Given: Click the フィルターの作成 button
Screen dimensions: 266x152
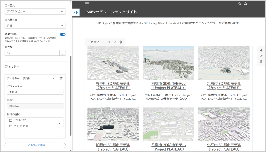Looking at the screenshot, I should click(35, 145).
